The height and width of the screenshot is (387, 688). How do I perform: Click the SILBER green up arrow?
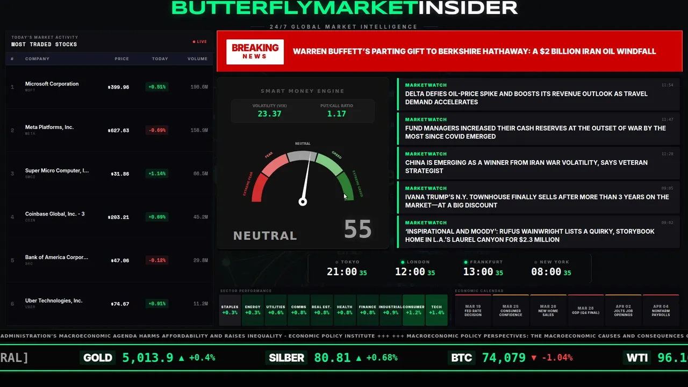pyautogui.click(x=359, y=357)
